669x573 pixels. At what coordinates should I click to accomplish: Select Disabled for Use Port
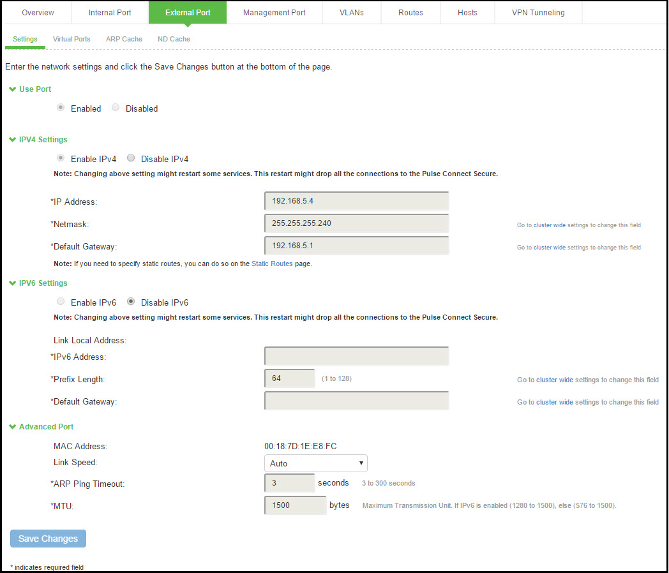pos(115,107)
